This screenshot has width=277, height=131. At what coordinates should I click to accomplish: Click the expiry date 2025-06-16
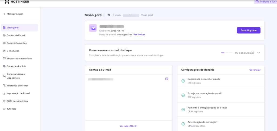pos(117,31)
